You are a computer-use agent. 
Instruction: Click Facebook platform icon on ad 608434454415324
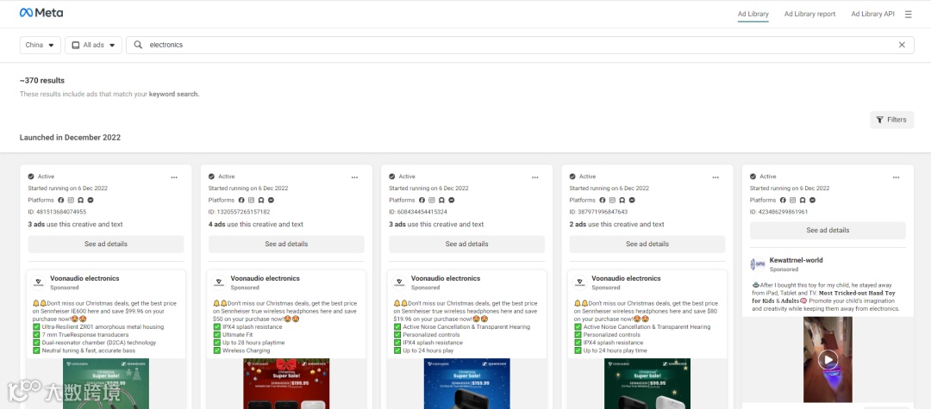[422, 201]
